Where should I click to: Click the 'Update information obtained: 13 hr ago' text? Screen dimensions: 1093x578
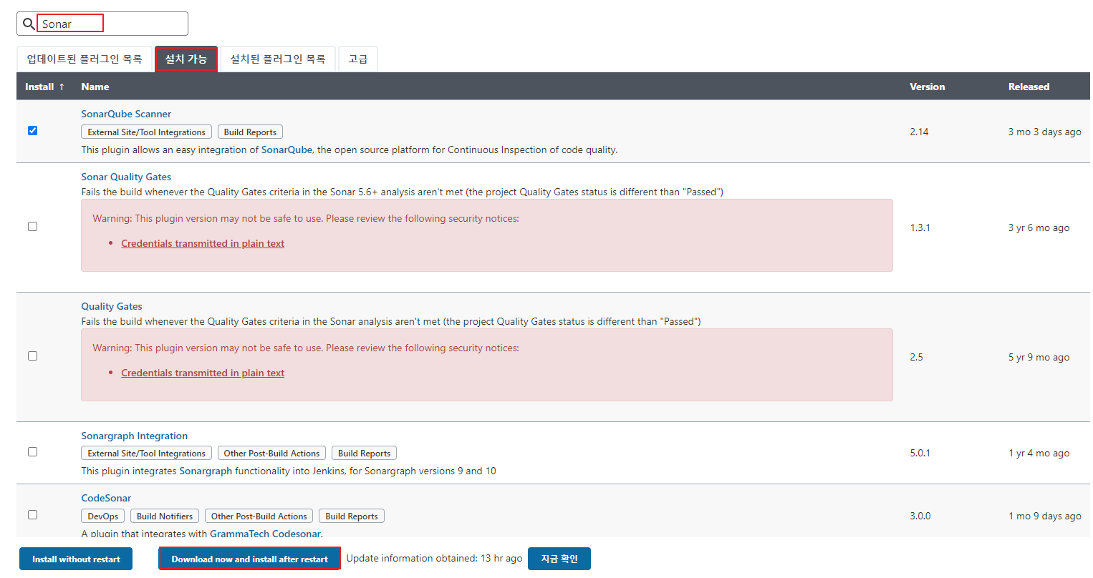point(434,558)
